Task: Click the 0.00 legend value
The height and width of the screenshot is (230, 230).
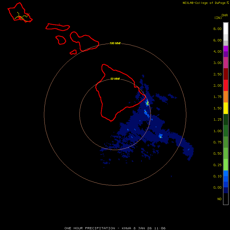Action: tap(217, 188)
